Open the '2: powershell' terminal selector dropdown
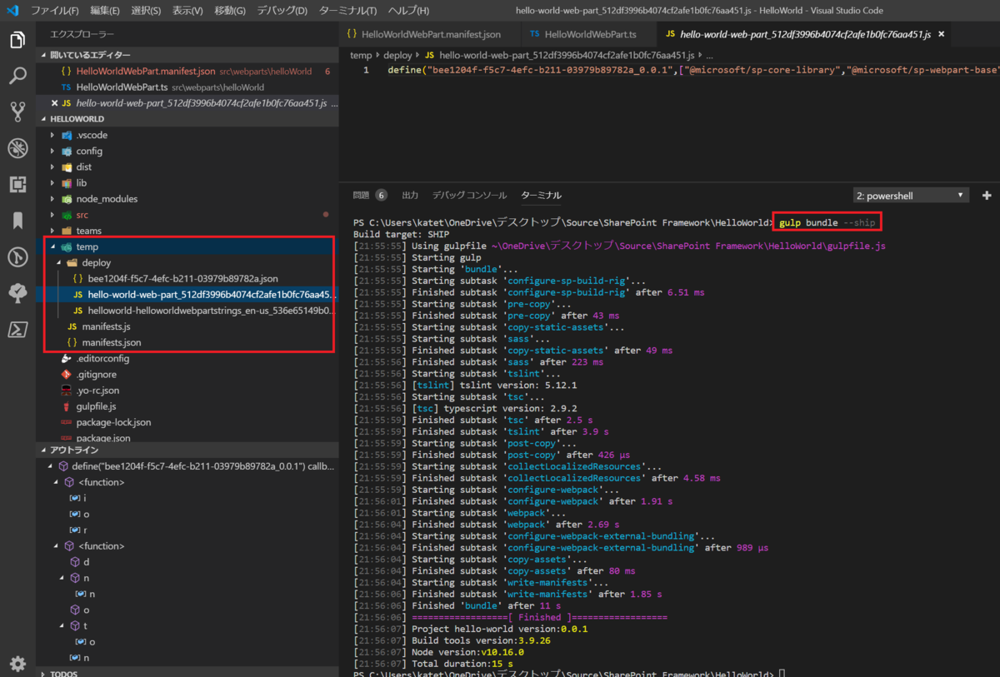The height and width of the screenshot is (677, 1000). pyautogui.click(x=911, y=196)
